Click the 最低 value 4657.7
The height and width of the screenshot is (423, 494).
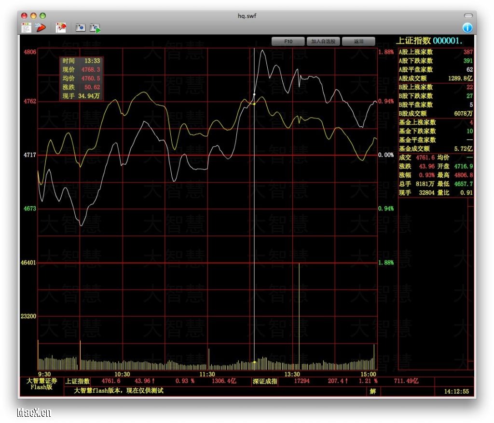464,184
